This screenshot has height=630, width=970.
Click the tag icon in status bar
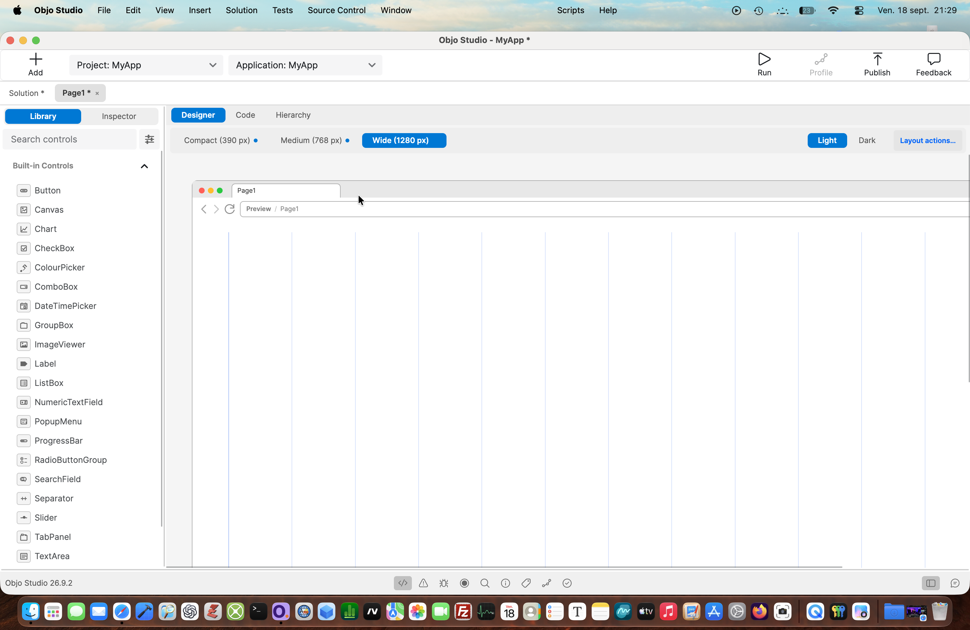(x=526, y=583)
